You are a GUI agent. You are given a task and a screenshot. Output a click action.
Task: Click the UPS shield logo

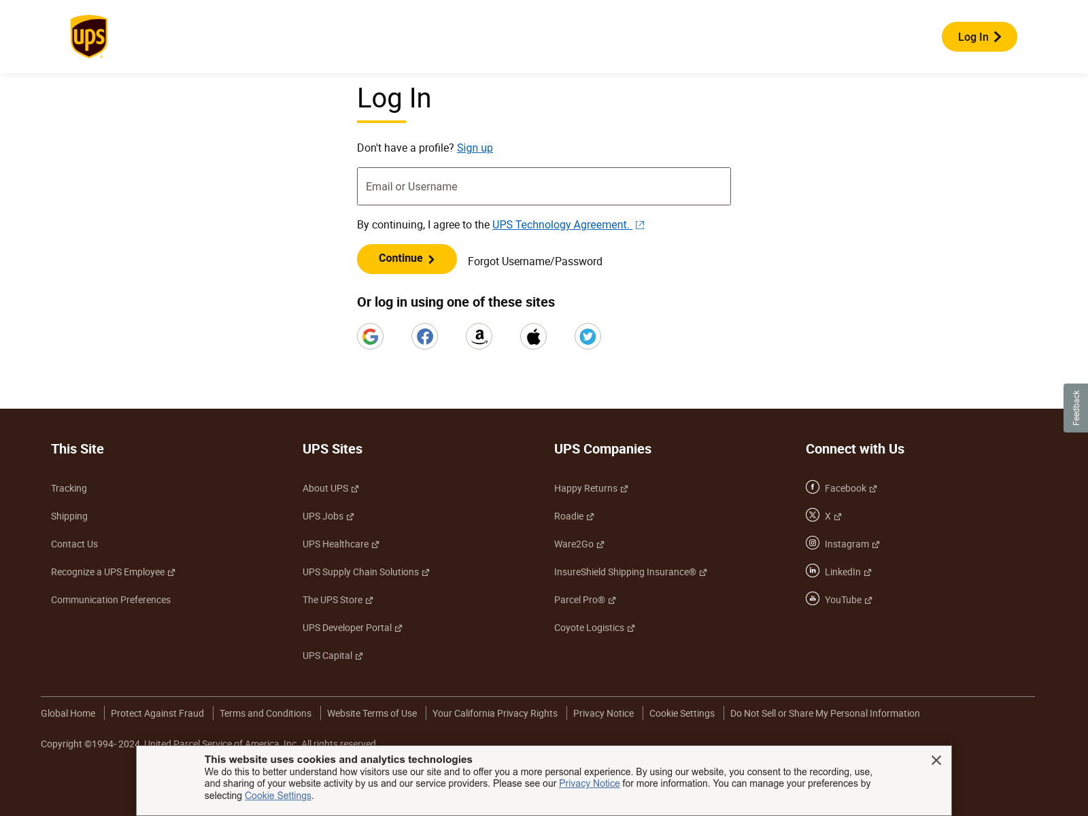click(x=89, y=37)
